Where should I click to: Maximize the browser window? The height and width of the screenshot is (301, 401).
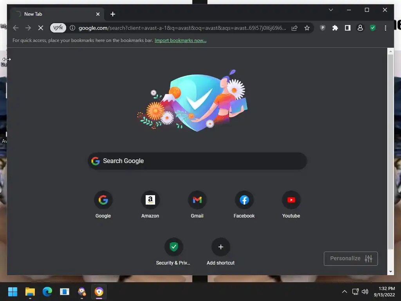(x=367, y=10)
